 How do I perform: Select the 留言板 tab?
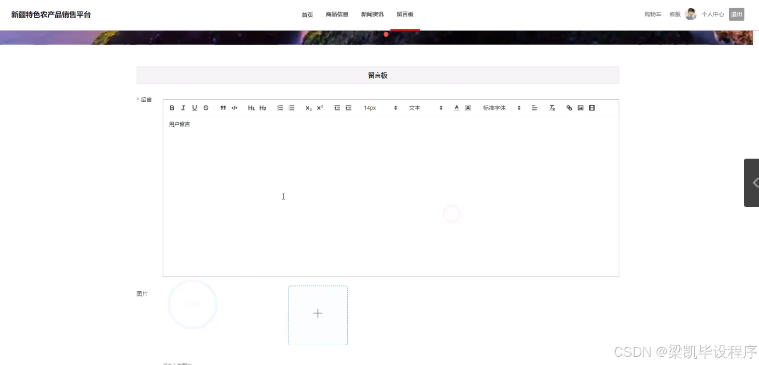405,14
